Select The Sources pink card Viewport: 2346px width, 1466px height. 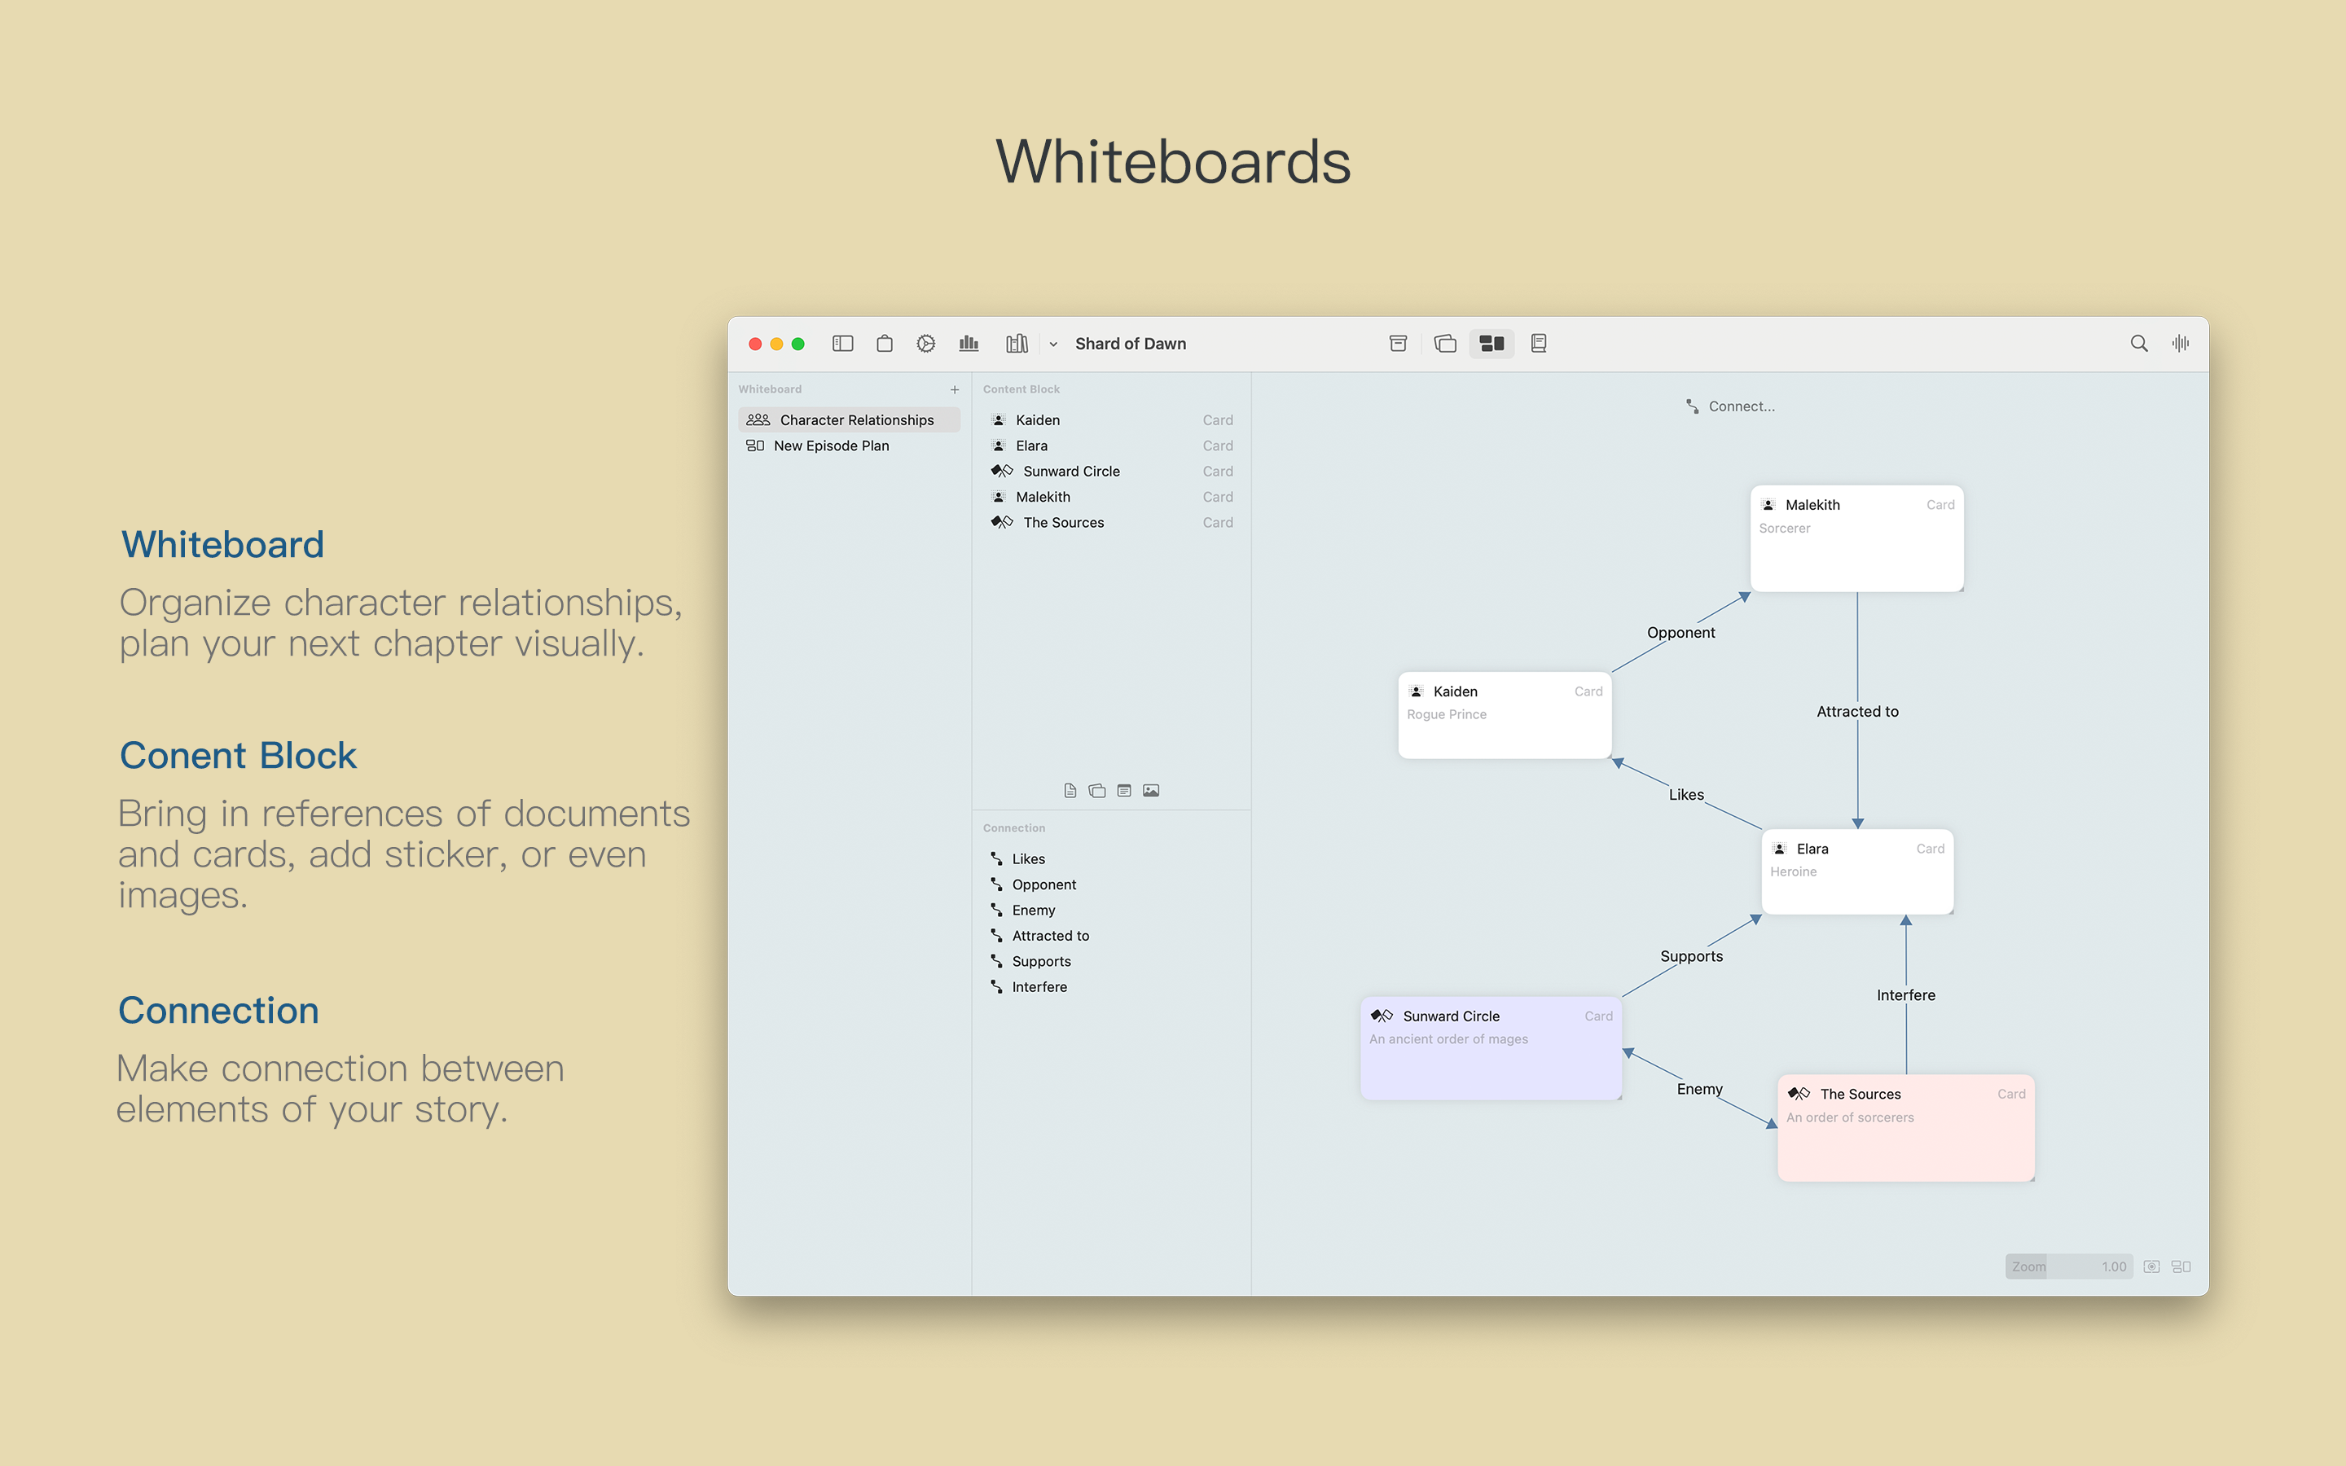(1906, 1128)
